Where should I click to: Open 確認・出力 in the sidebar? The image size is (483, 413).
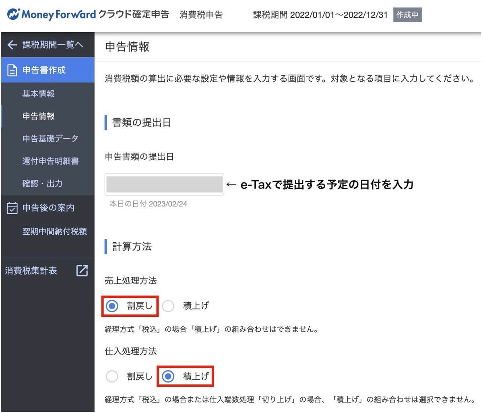42,184
